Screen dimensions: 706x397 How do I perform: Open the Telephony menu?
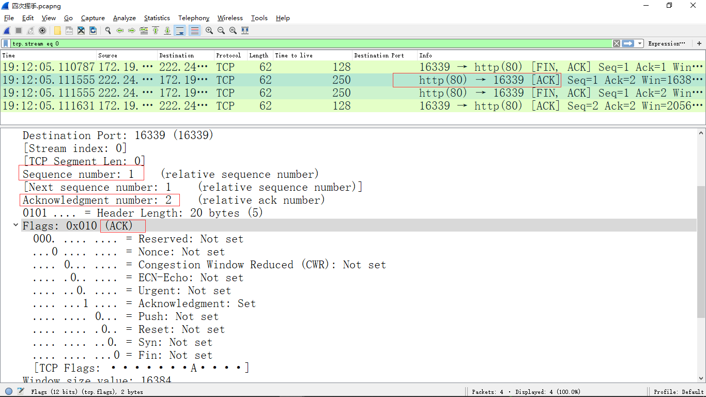[194, 18]
